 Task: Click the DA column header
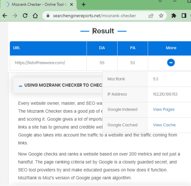click(x=102, y=48)
